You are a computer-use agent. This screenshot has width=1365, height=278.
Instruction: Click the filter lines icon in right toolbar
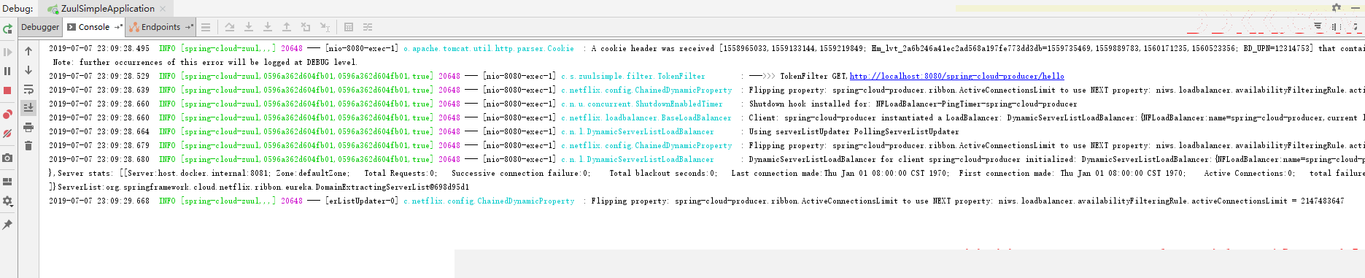[x=1318, y=26]
